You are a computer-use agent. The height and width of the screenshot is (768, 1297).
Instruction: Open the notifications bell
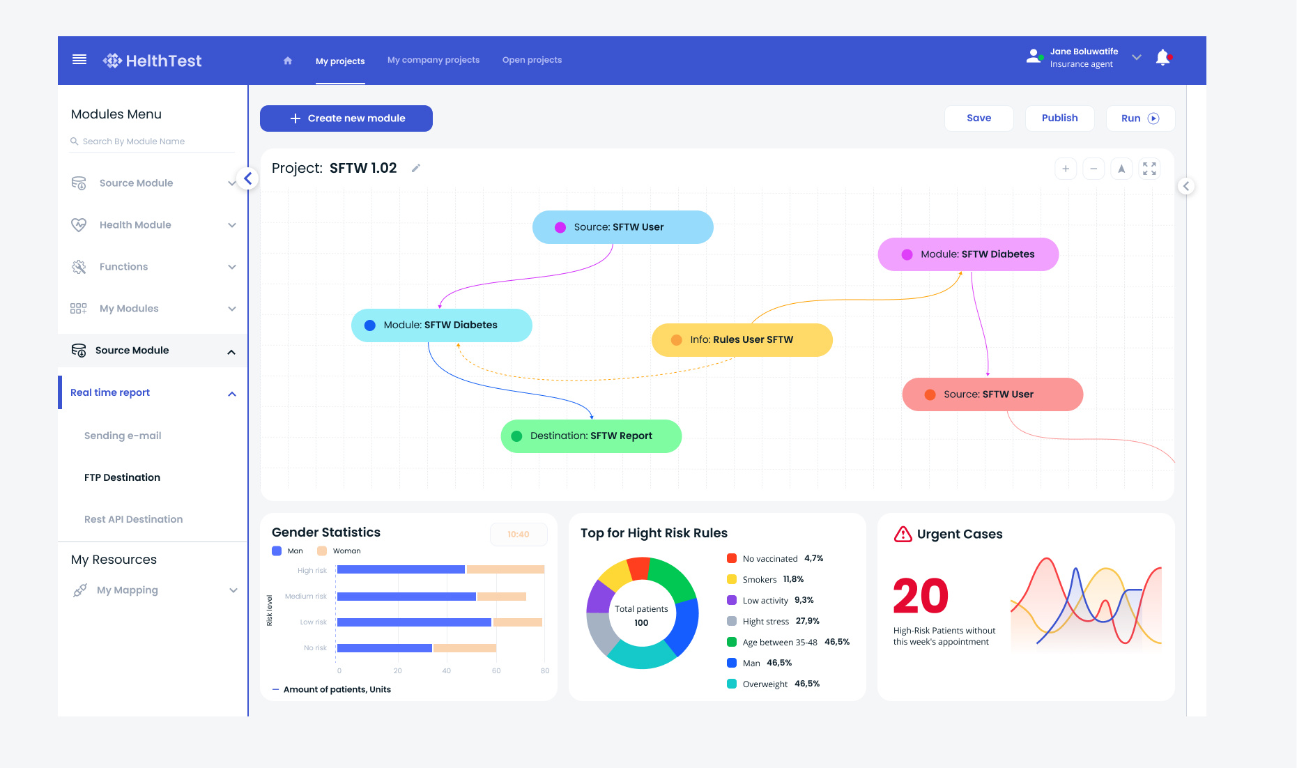1162,57
